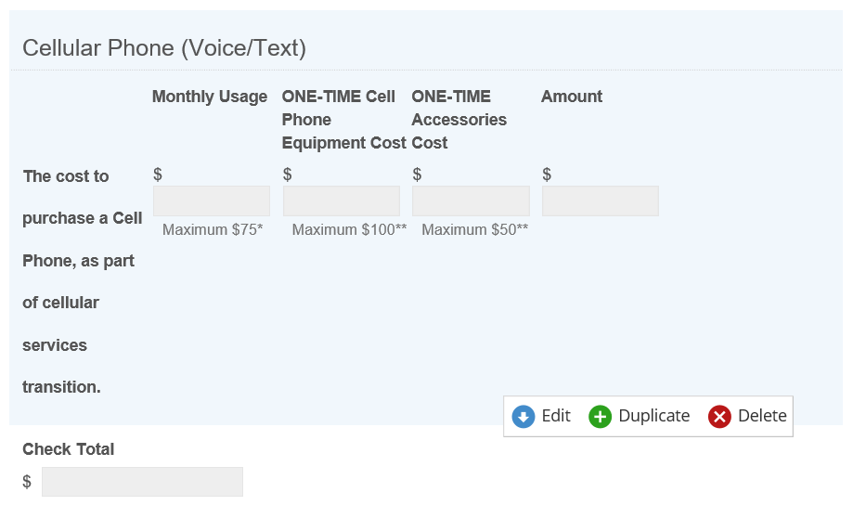This screenshot has height=518, width=853.
Task: Focus the Monthly Usage amount field
Action: (211, 201)
